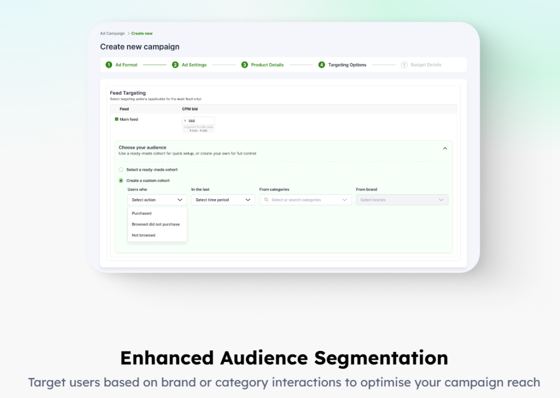Click the CPM bid amount input field

200,121
